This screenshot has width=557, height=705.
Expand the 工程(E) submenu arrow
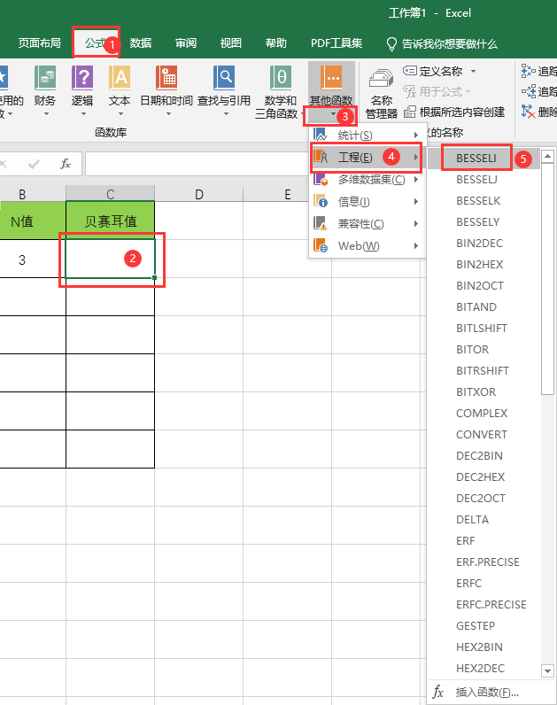pyautogui.click(x=416, y=157)
